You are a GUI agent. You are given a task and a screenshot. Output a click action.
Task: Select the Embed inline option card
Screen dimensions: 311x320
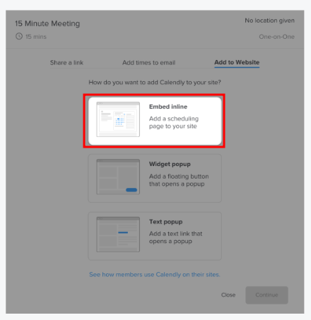click(155, 121)
